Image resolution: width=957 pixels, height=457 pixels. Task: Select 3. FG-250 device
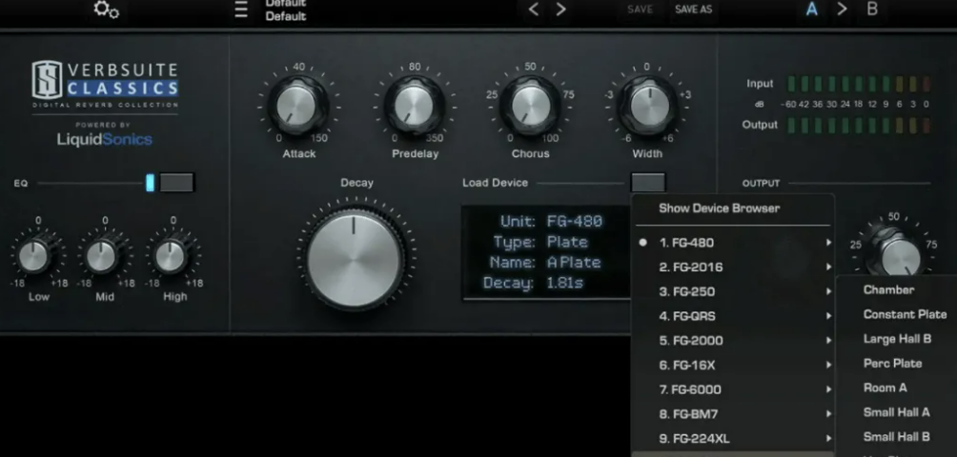[732, 292]
